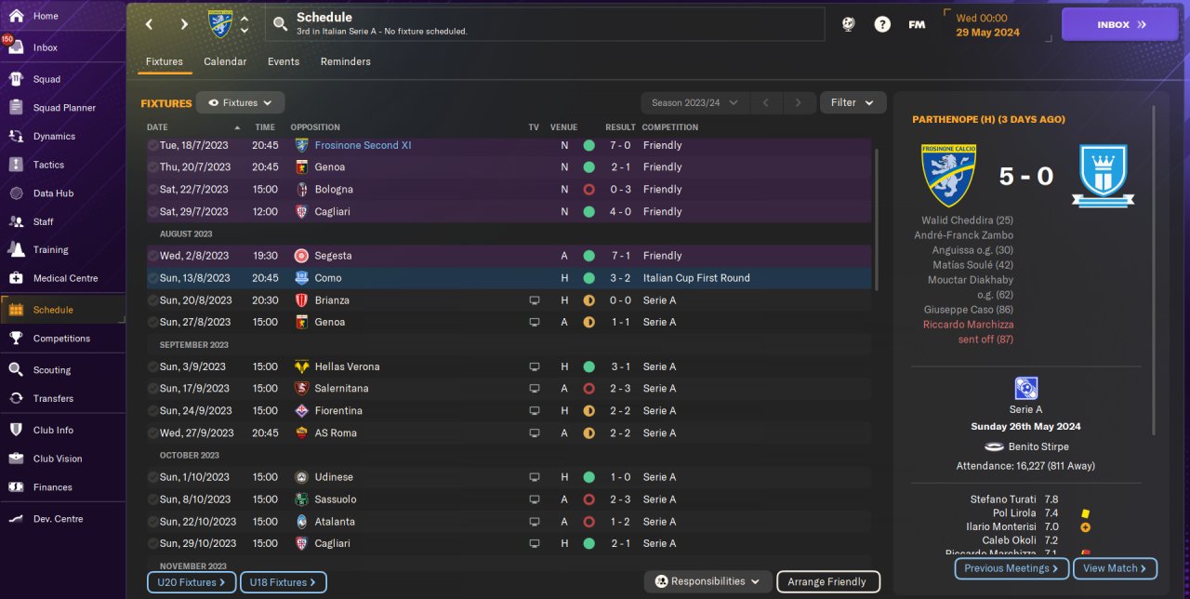Screen dimensions: 1190x599
Task: Click the Arrange Friendly button
Action: pos(827,582)
